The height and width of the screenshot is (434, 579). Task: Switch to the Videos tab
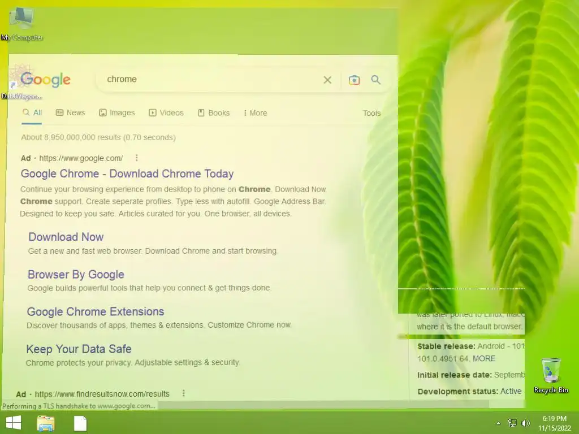pos(166,112)
